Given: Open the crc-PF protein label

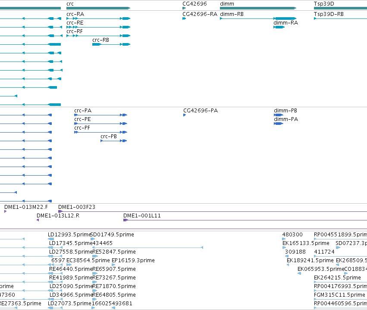Looking at the screenshot, I should (82, 128).
